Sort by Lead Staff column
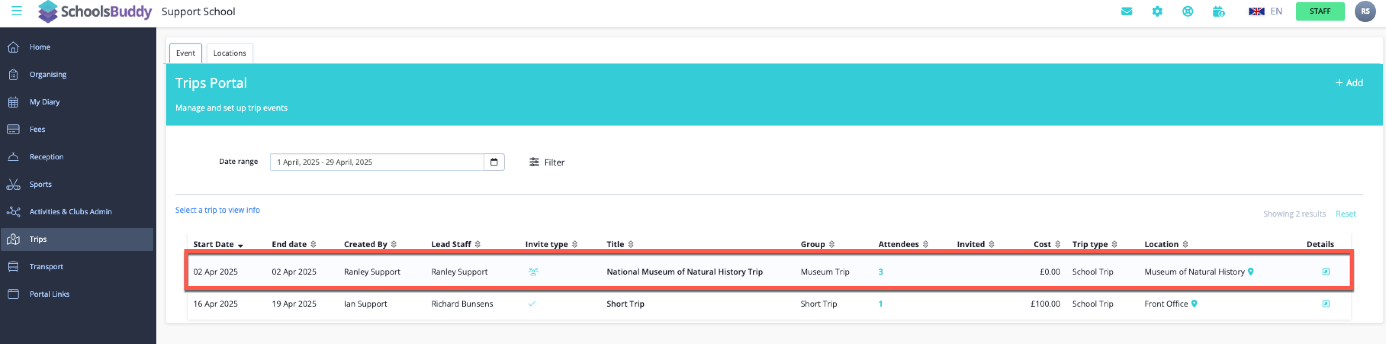 coord(456,244)
